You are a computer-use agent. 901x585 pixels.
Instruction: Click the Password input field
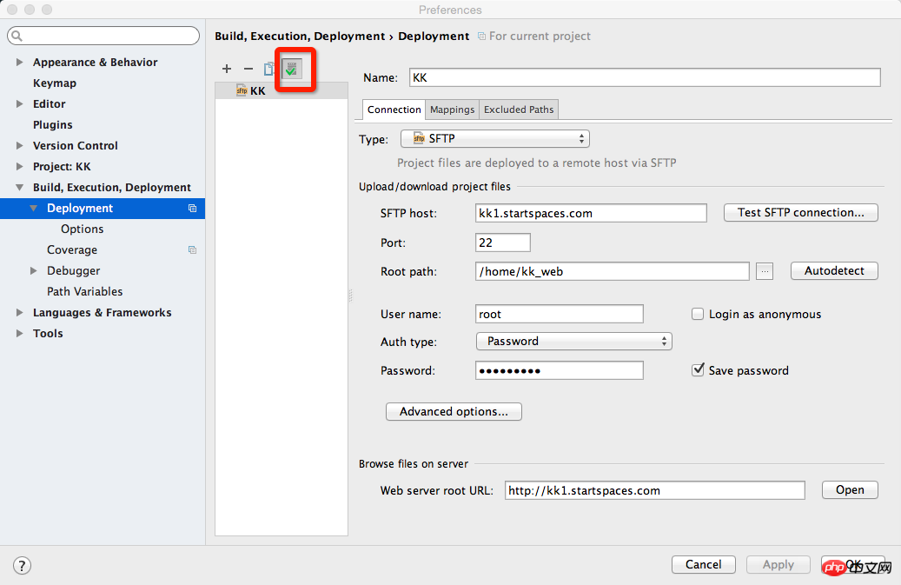[559, 370]
